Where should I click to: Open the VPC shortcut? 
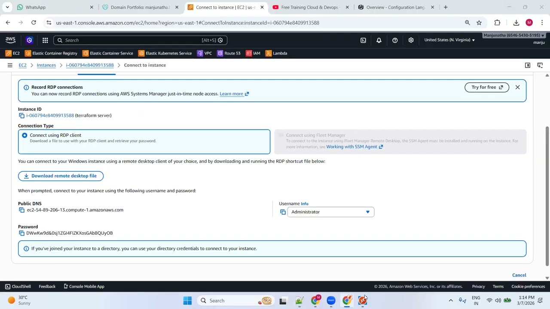pyautogui.click(x=204, y=53)
